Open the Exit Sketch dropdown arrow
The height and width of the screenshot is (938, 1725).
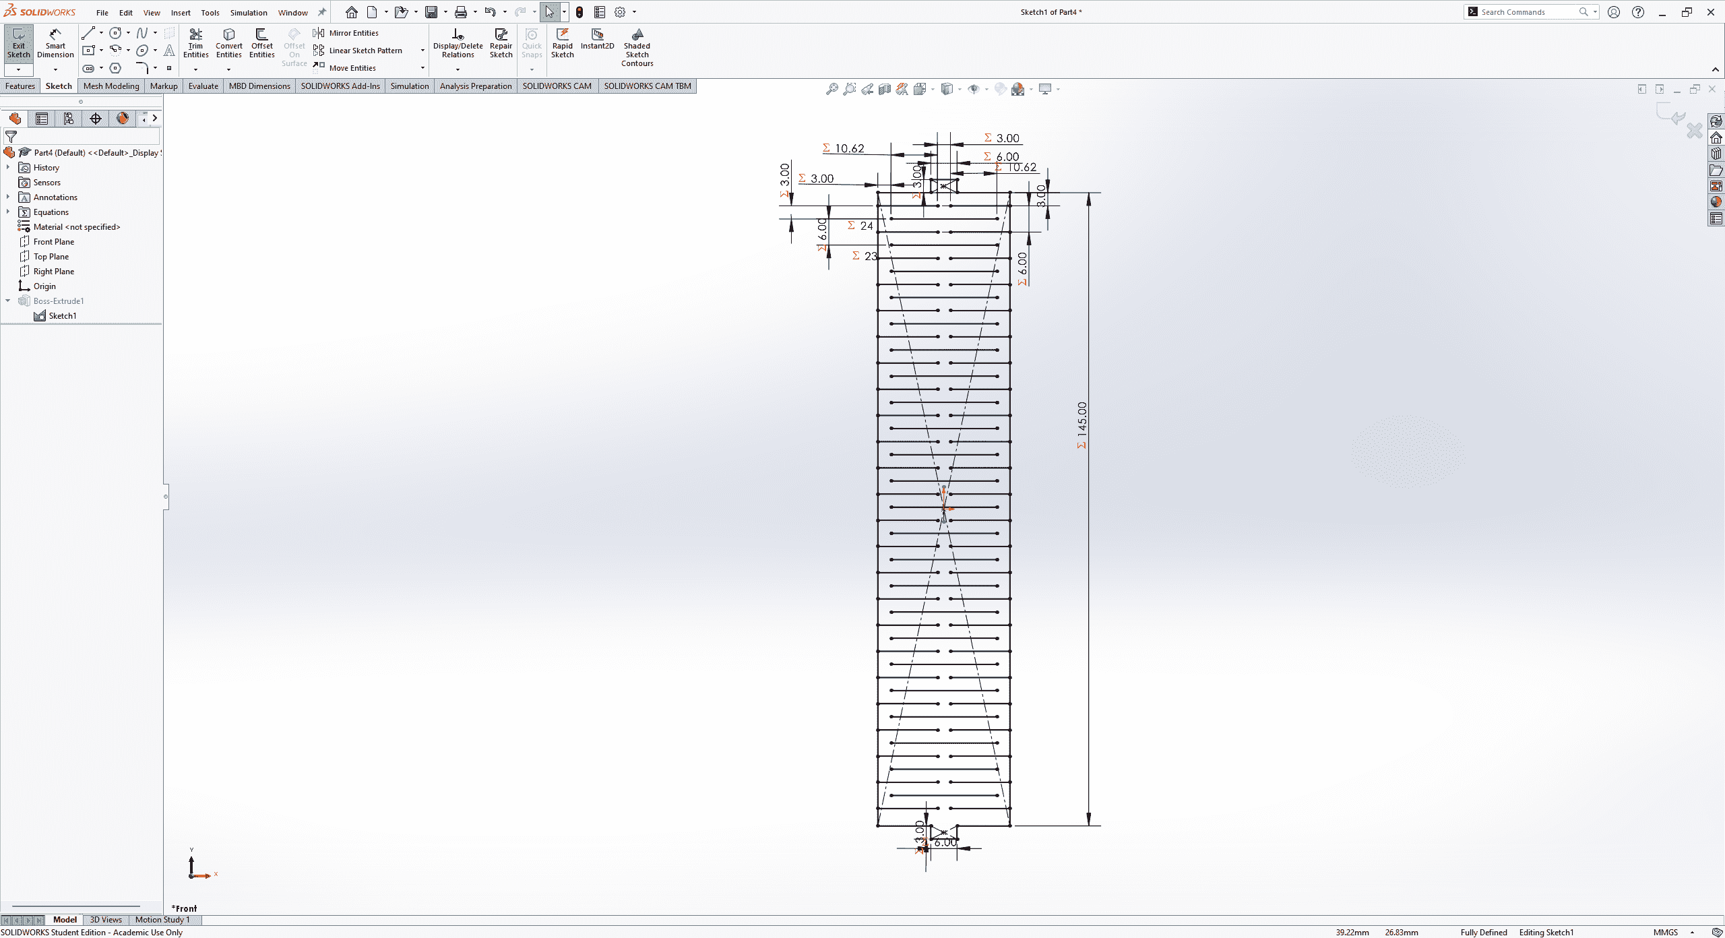18,69
